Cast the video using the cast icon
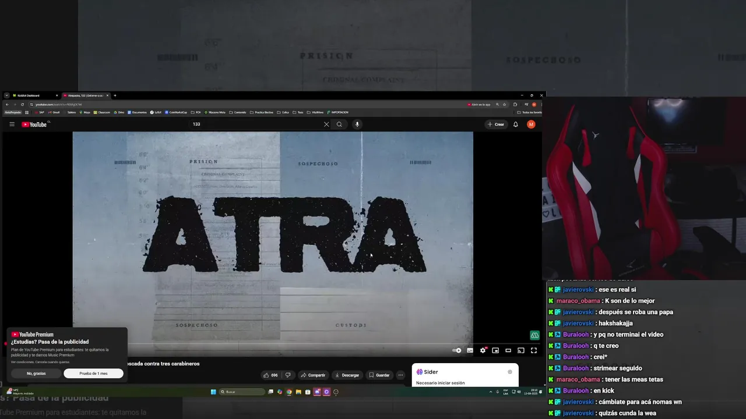 tap(521, 350)
